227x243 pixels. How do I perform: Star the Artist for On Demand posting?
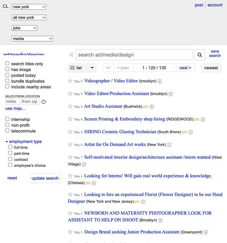[x=70, y=144]
